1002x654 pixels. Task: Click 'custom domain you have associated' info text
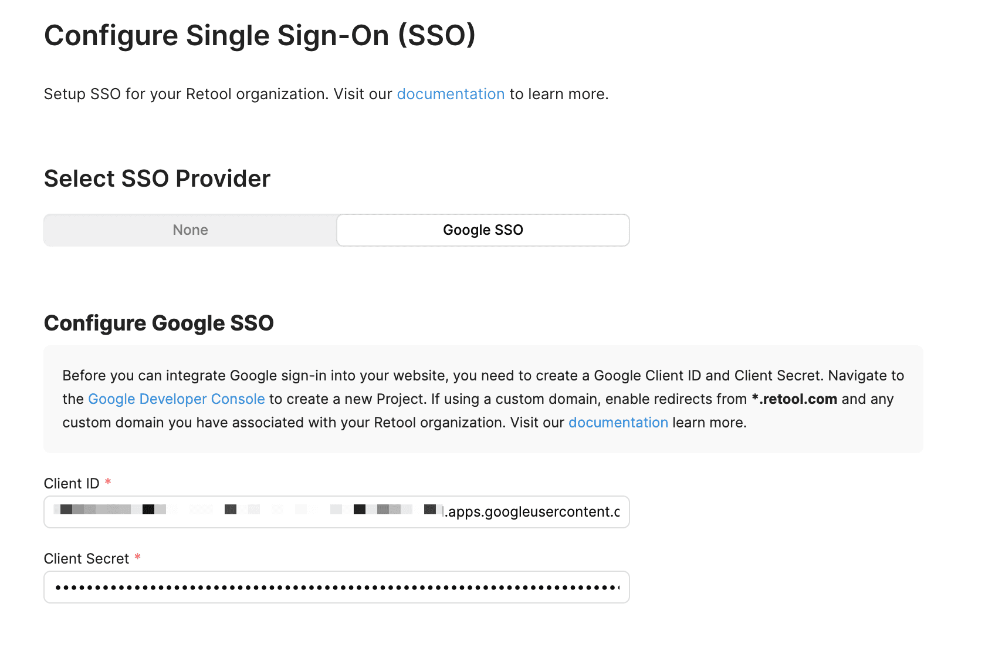coord(176,423)
